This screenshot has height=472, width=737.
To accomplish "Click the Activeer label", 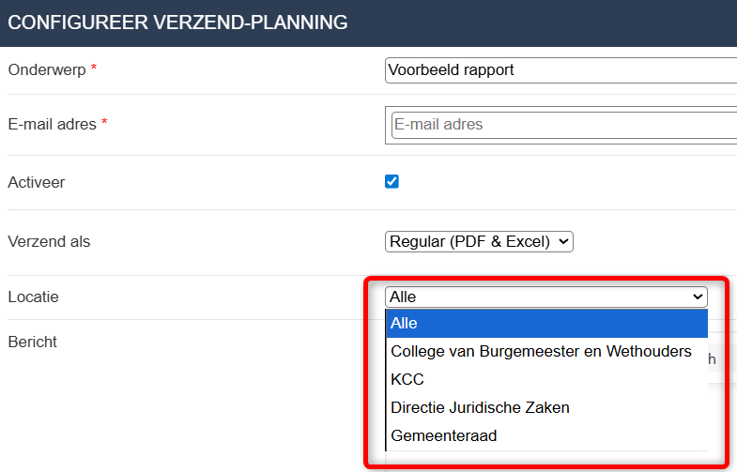I will tap(37, 182).
